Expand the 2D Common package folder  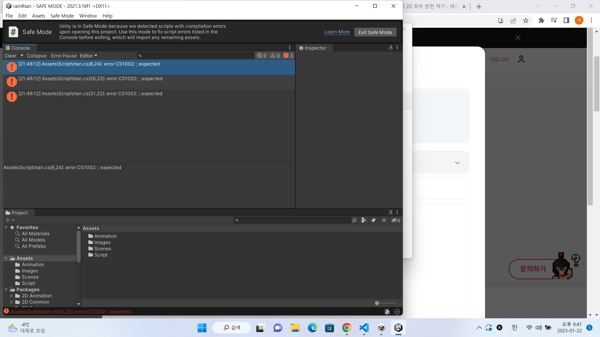click(12, 302)
